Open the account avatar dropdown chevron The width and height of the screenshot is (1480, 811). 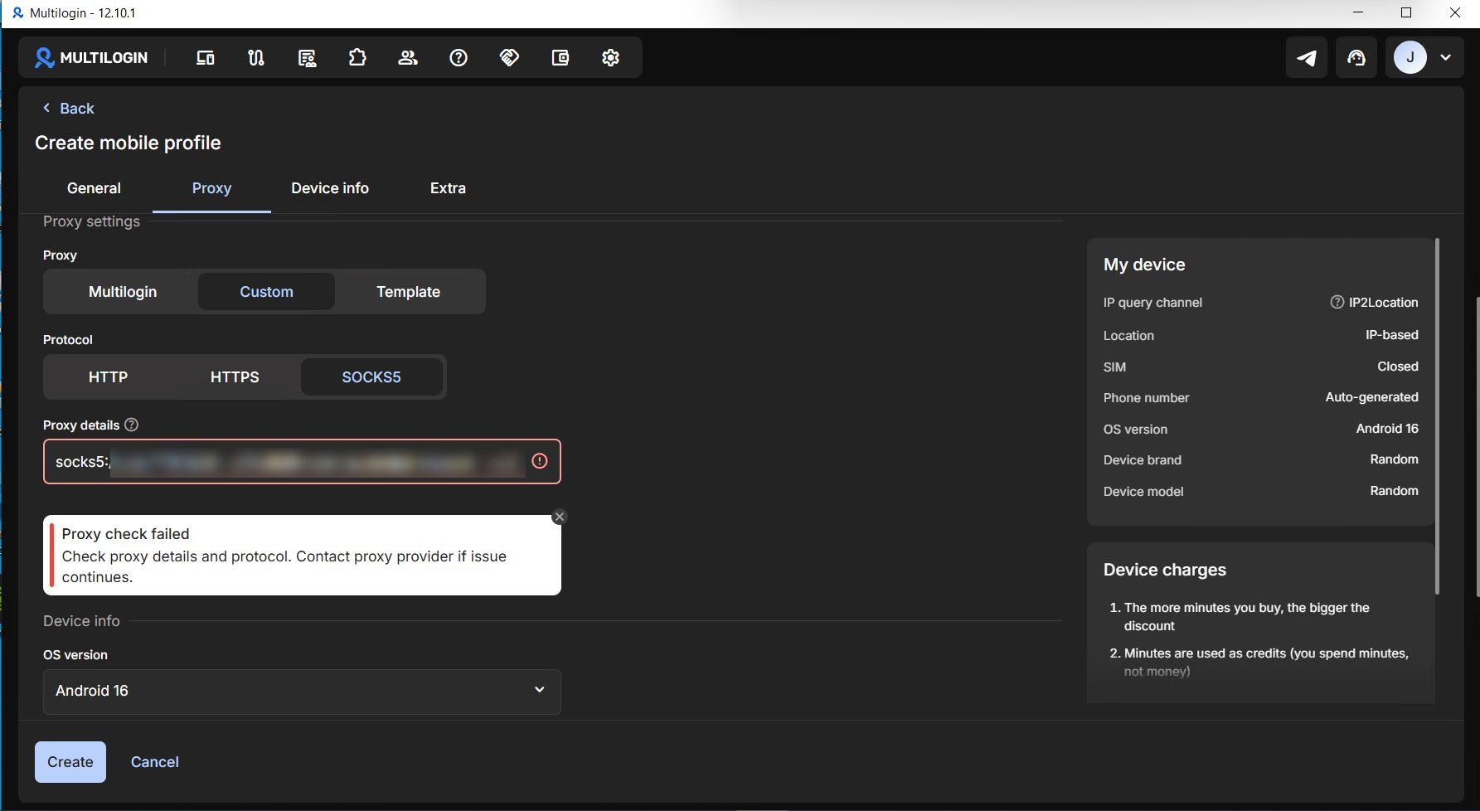tap(1445, 57)
